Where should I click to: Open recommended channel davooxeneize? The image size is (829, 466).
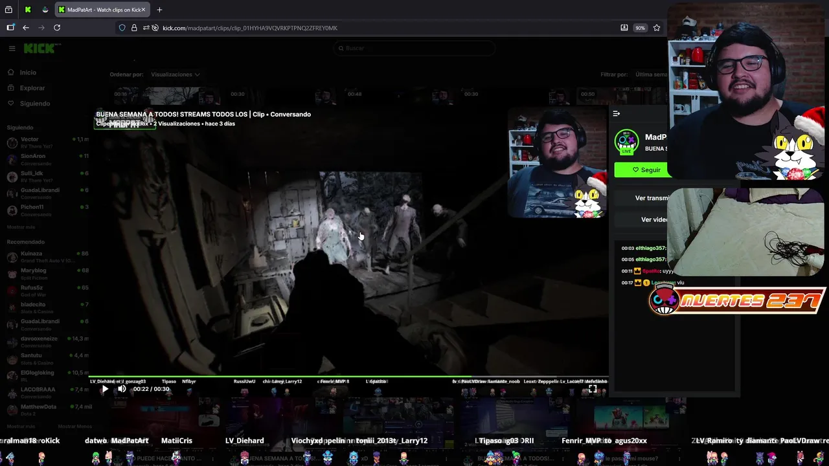47,341
